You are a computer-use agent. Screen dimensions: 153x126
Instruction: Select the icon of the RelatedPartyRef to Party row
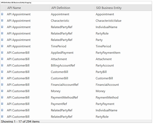(x=2, y=40)
